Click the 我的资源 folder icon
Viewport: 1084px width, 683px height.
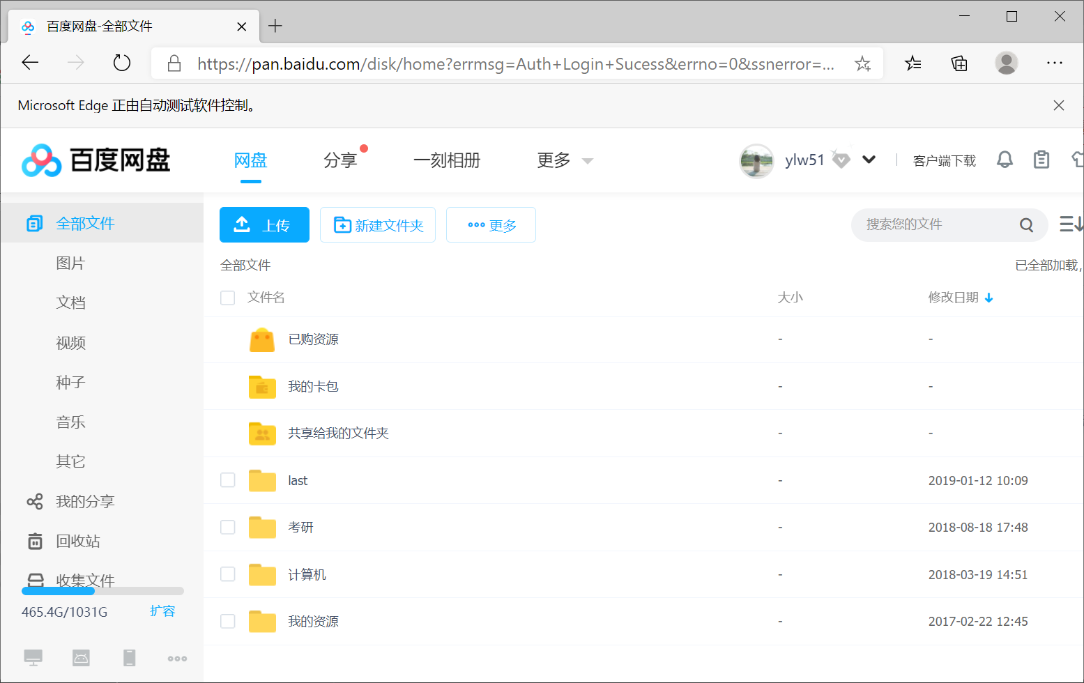click(262, 621)
